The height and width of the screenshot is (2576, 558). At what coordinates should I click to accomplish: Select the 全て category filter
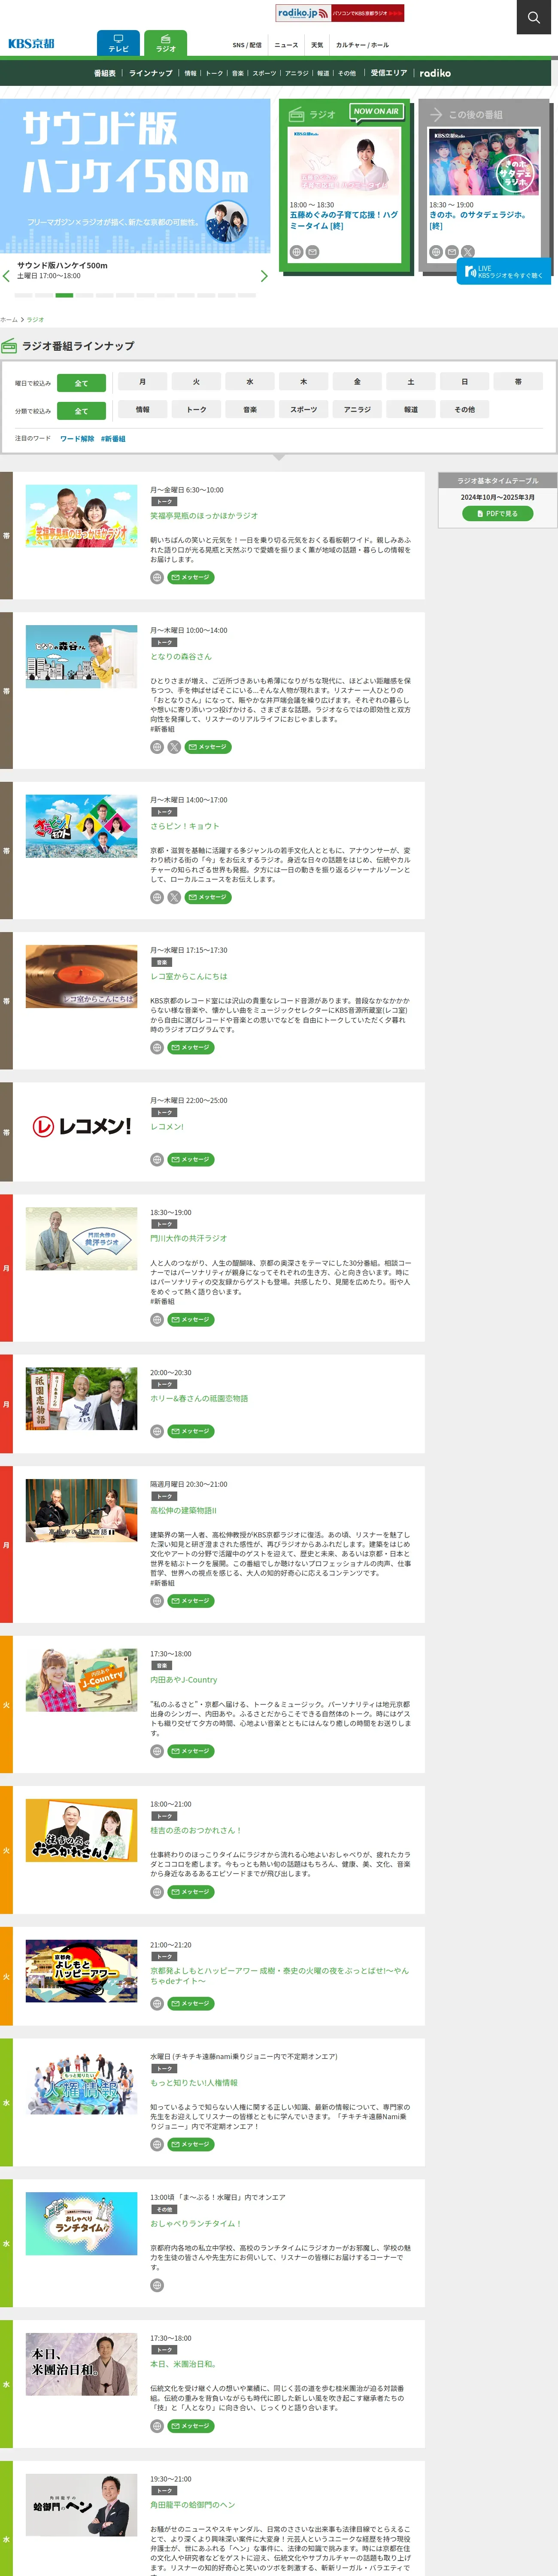(81, 411)
